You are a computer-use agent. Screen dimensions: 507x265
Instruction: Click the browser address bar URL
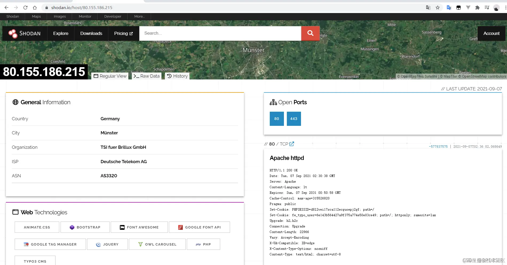(82, 7)
